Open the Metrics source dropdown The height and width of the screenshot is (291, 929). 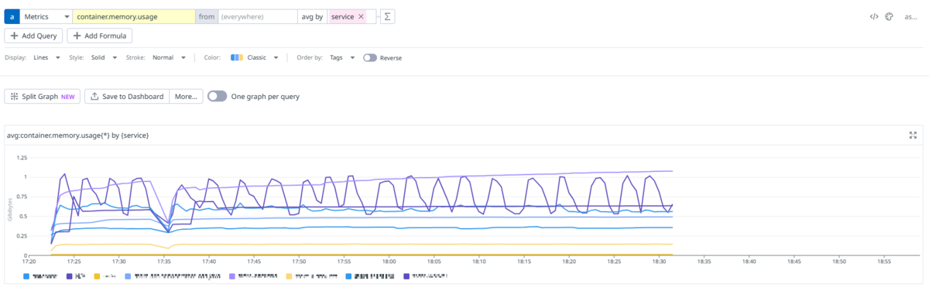click(46, 16)
